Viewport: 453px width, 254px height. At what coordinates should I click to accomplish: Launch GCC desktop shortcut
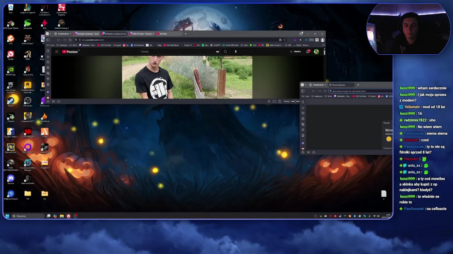tap(11, 40)
